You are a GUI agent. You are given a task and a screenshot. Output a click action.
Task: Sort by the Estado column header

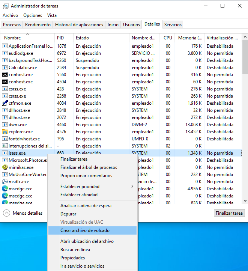101,38
